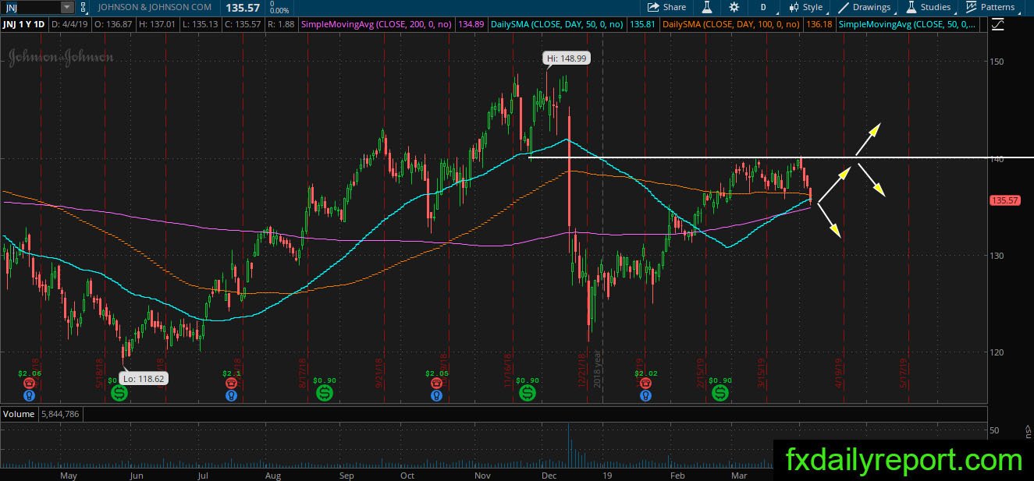Click the $0.90 dividend icon between Aug and Sep
1034x481 pixels.
click(324, 394)
